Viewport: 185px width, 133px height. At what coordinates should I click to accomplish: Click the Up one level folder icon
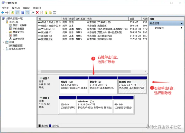(x=13, y=12)
